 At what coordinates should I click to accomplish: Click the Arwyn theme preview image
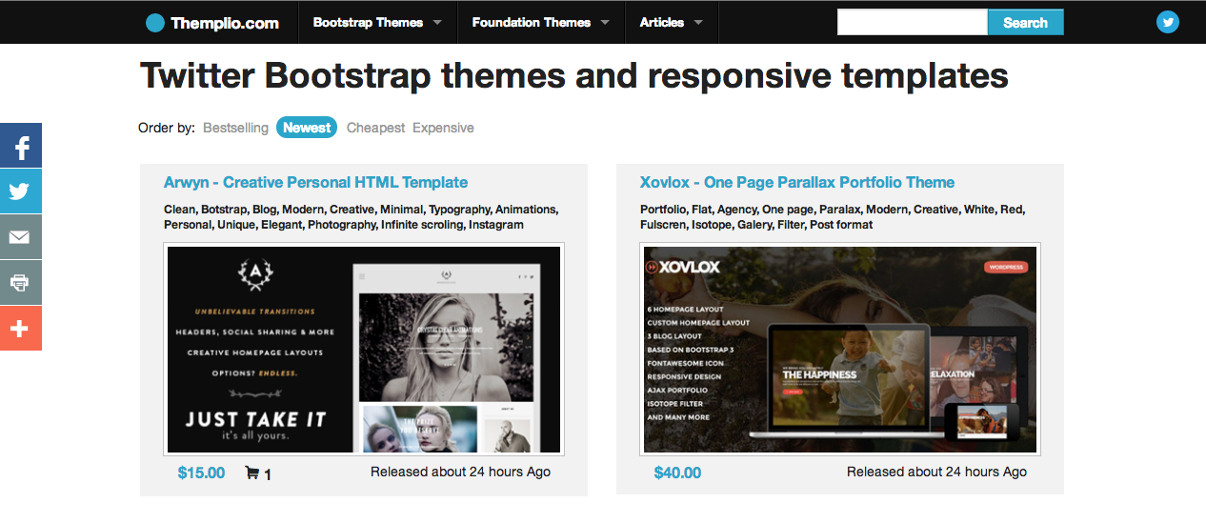pos(364,350)
